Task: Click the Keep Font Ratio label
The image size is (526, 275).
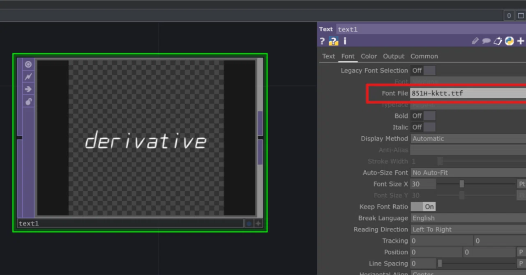Action: pos(383,207)
